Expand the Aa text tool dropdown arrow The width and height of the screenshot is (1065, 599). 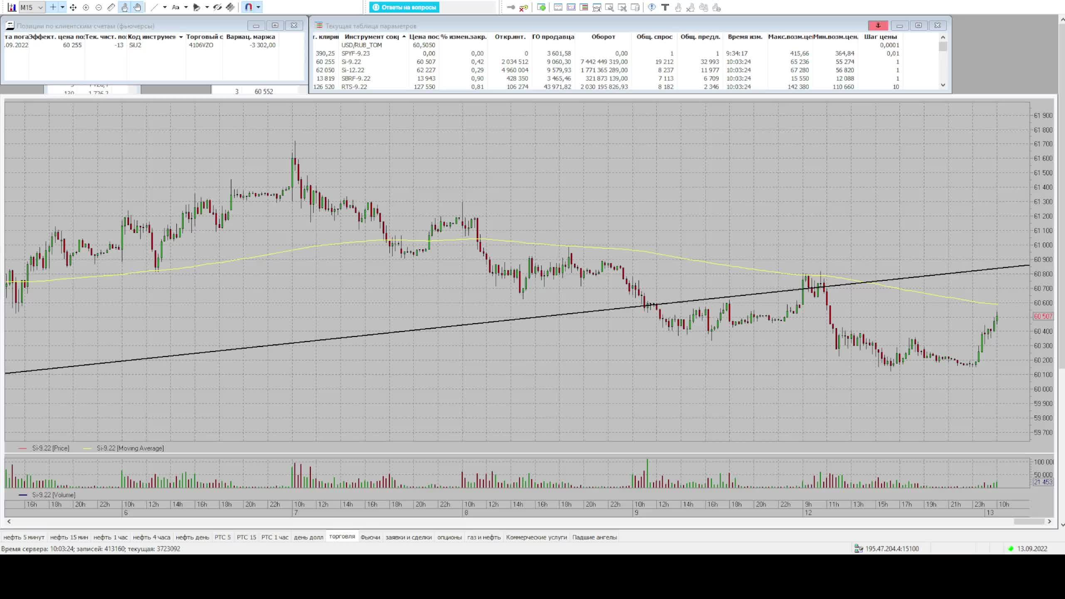coord(186,7)
